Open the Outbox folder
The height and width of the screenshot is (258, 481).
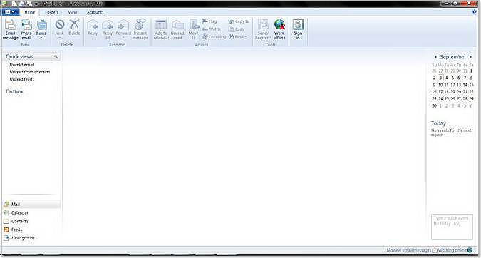click(14, 91)
